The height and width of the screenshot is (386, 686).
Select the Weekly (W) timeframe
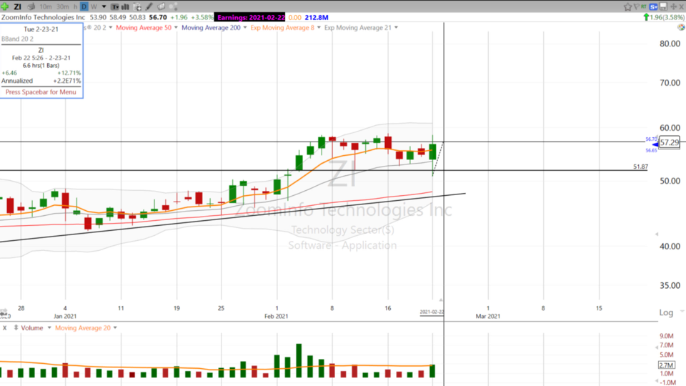click(x=94, y=6)
